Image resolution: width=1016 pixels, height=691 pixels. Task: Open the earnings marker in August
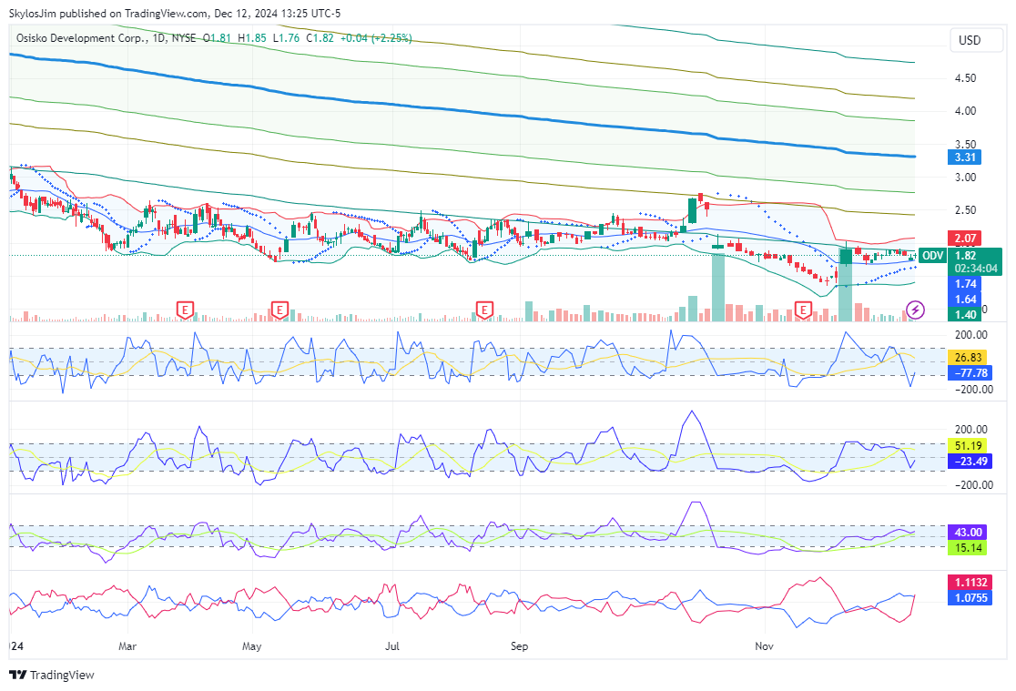click(x=484, y=310)
